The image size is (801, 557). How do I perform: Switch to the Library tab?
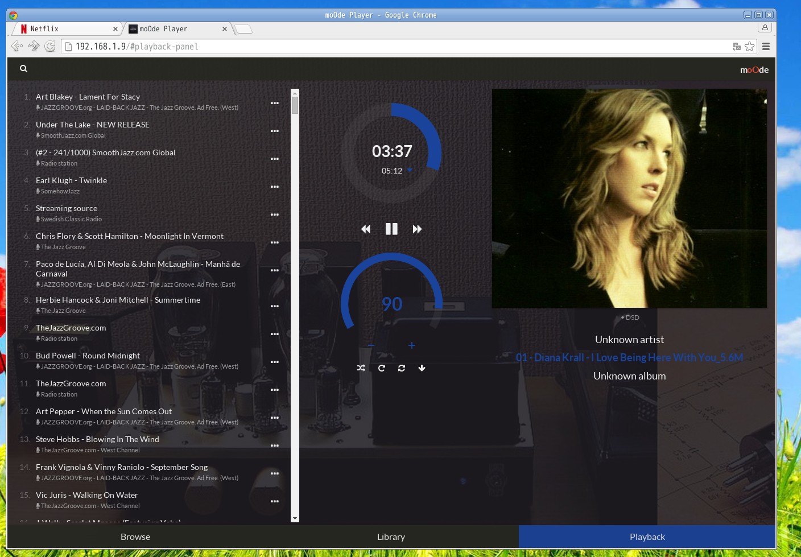point(391,537)
